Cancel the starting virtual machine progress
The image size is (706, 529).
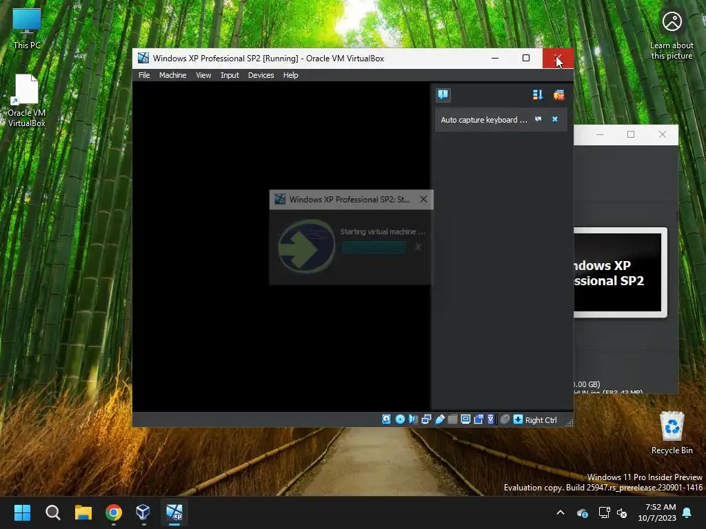pos(418,247)
